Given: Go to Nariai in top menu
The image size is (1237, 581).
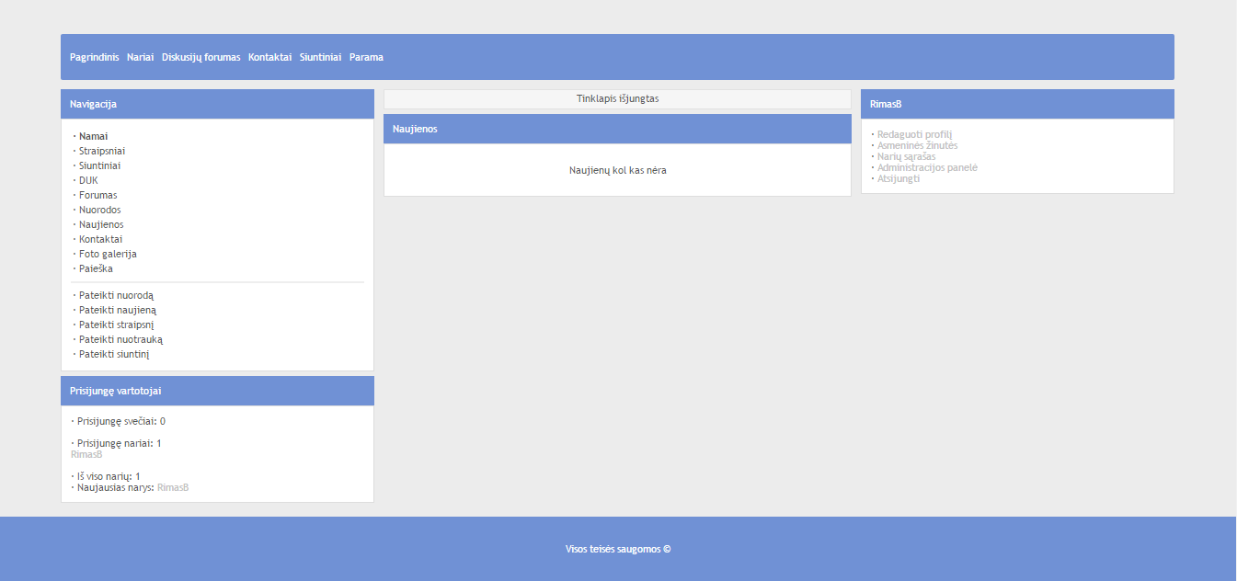Looking at the screenshot, I should (140, 57).
